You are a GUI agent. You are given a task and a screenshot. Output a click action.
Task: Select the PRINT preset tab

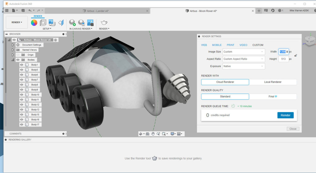point(230,45)
